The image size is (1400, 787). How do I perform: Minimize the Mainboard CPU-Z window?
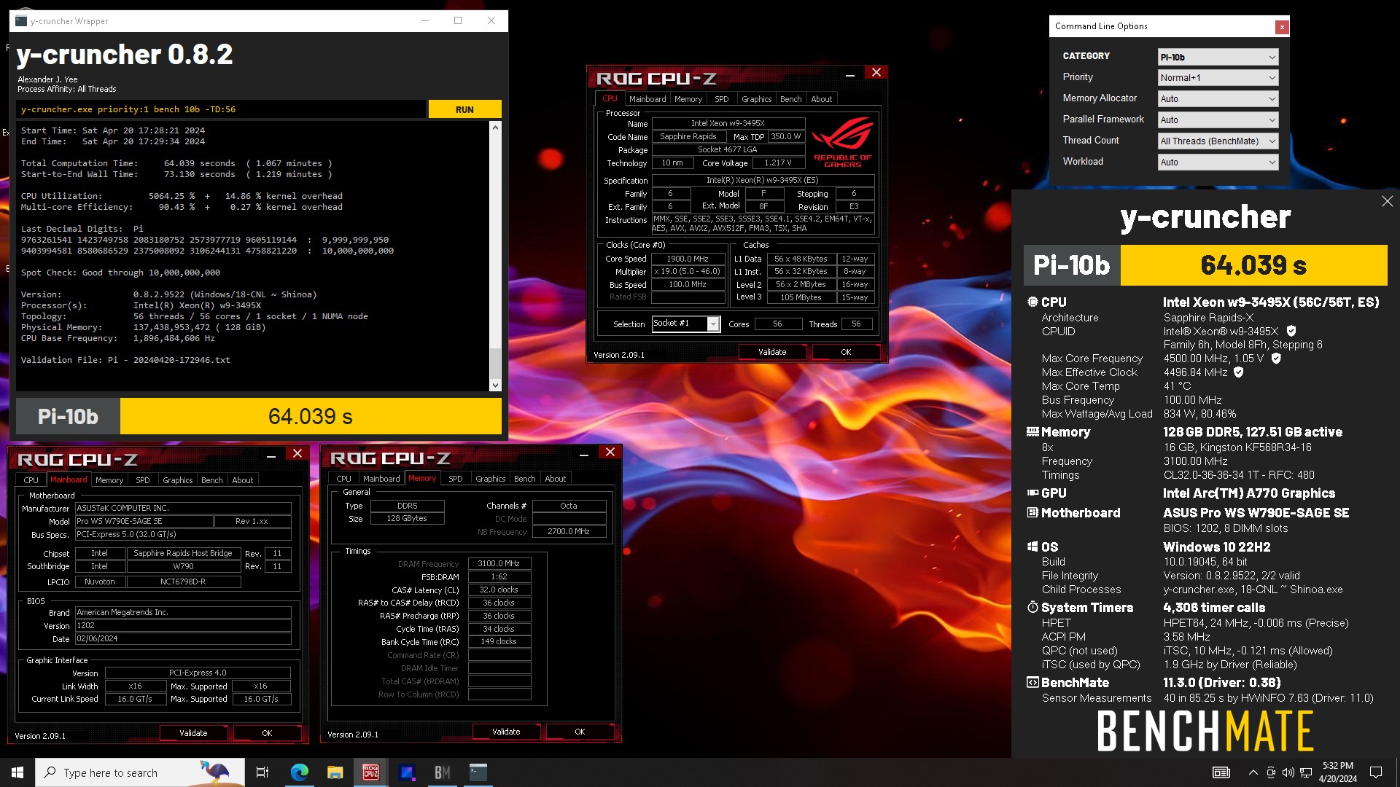pyautogui.click(x=271, y=456)
